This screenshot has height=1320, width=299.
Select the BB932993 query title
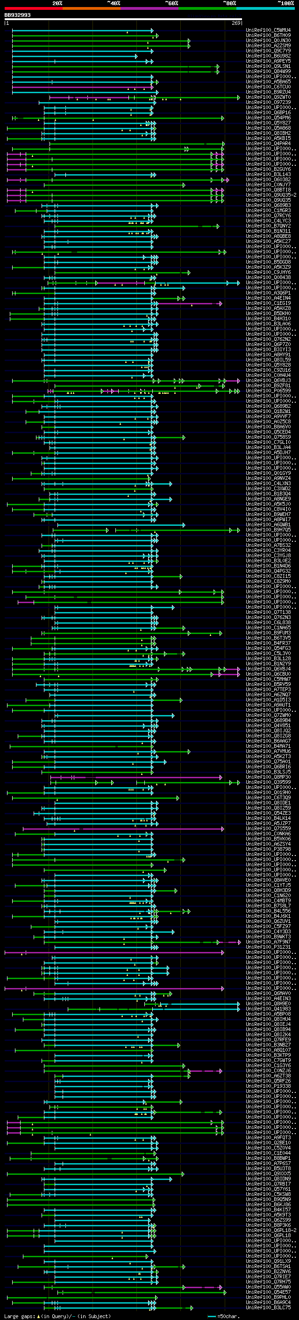pyautogui.click(x=17, y=15)
